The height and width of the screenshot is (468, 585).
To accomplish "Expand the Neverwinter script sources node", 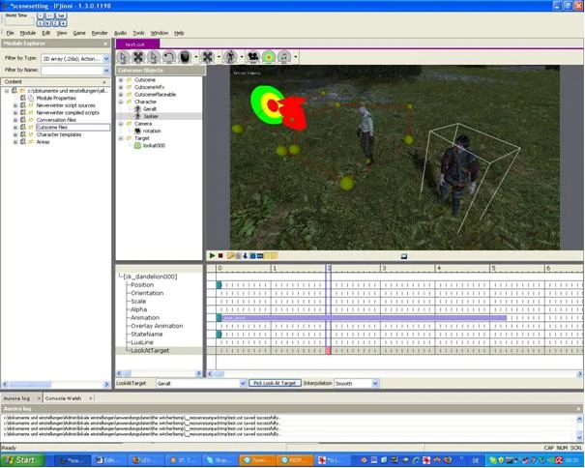I will click(x=15, y=105).
